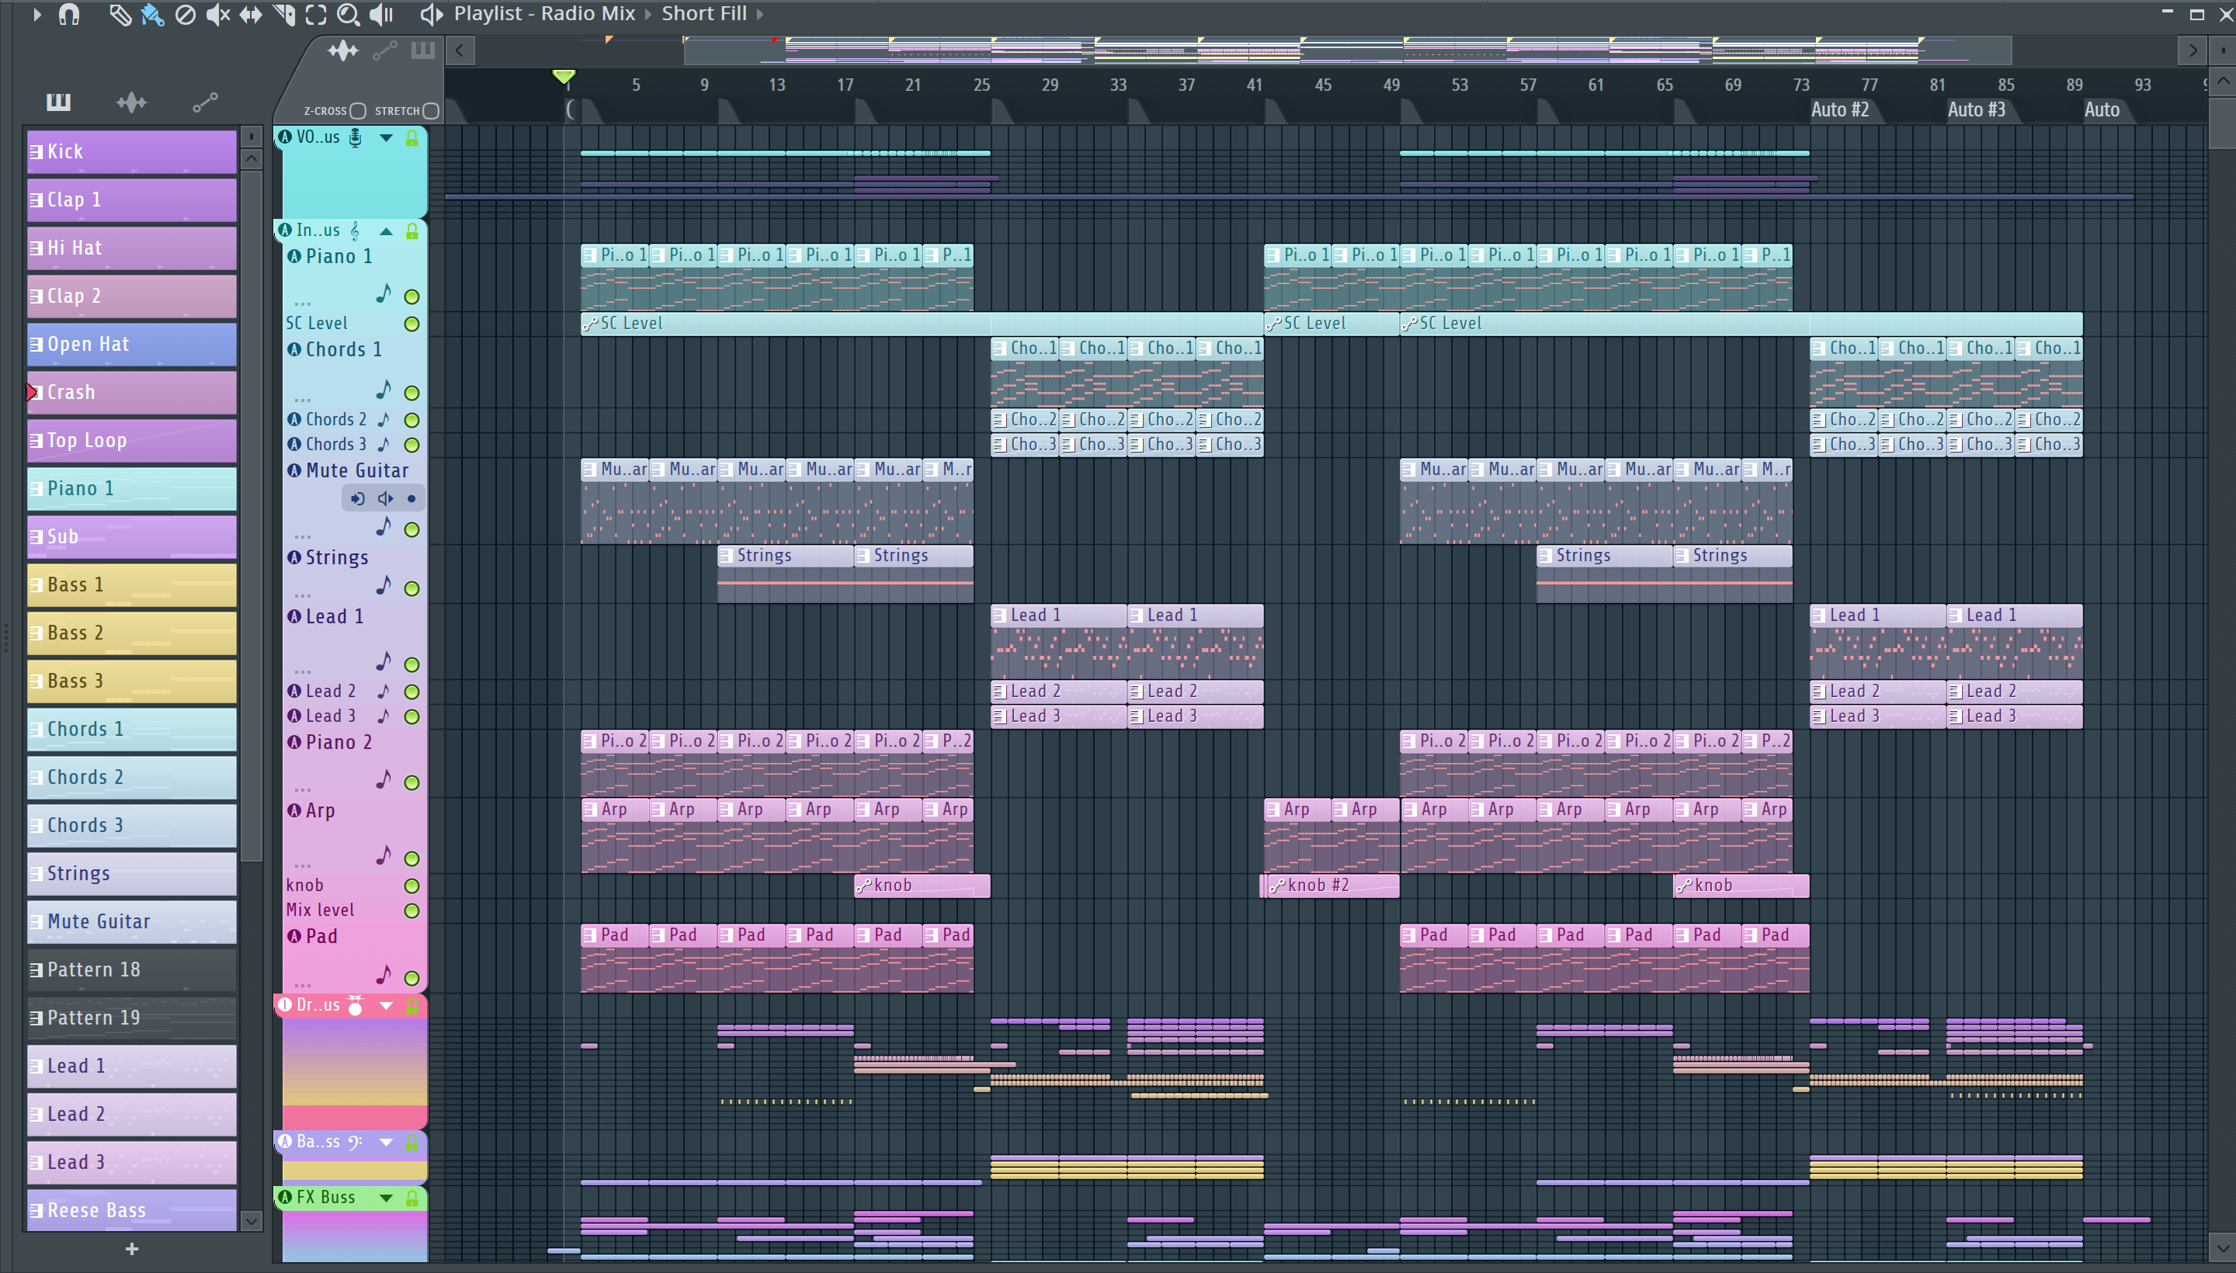Mute the Lead 2 track
This screenshot has width=2236, height=1273.
(411, 692)
